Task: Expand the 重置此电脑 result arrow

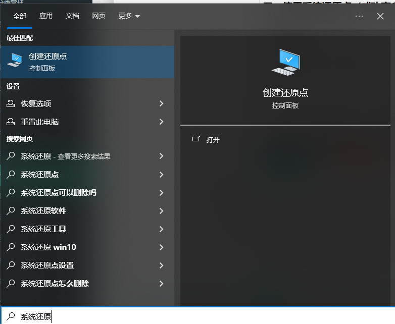Action: [x=162, y=122]
